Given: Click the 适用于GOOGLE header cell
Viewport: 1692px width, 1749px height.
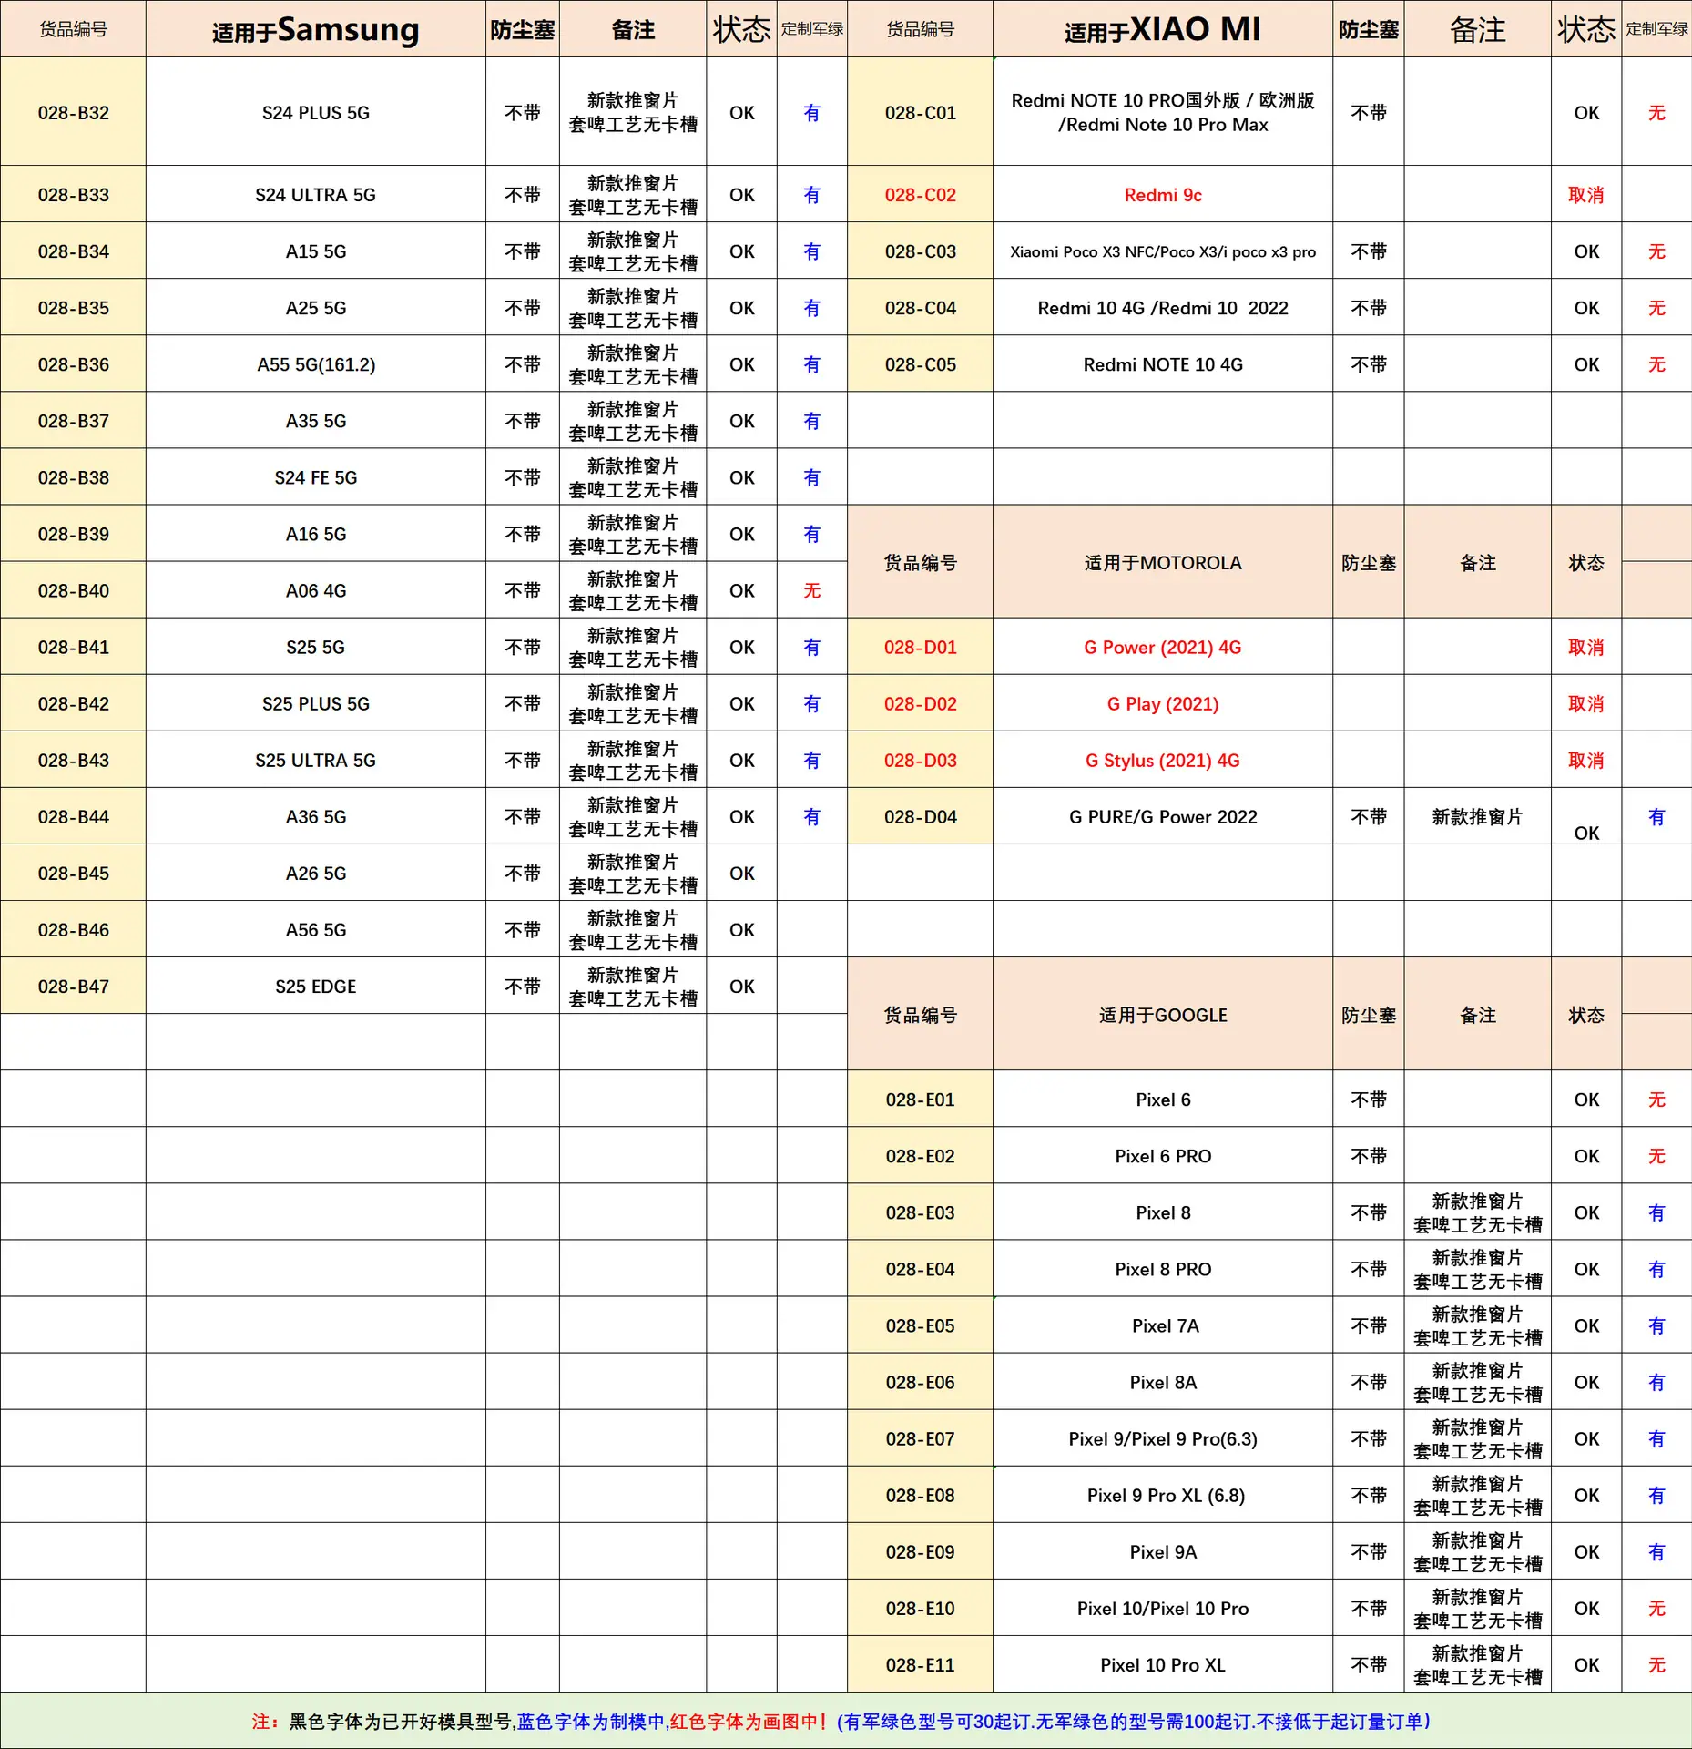Looking at the screenshot, I should pos(1163,1014).
